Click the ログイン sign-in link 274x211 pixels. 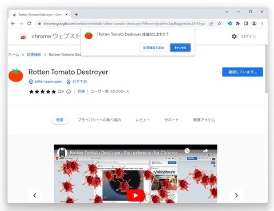click(x=248, y=36)
